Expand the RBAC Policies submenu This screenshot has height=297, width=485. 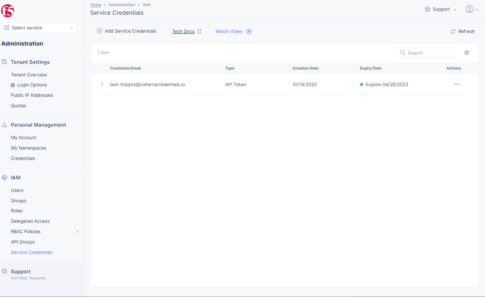tap(77, 231)
